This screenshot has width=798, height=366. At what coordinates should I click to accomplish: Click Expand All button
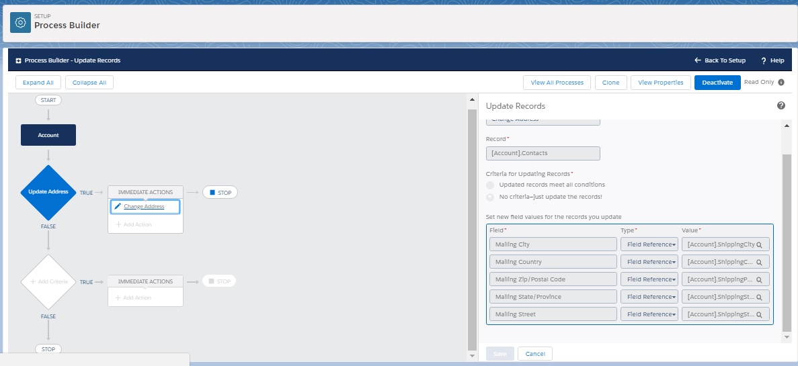(38, 83)
